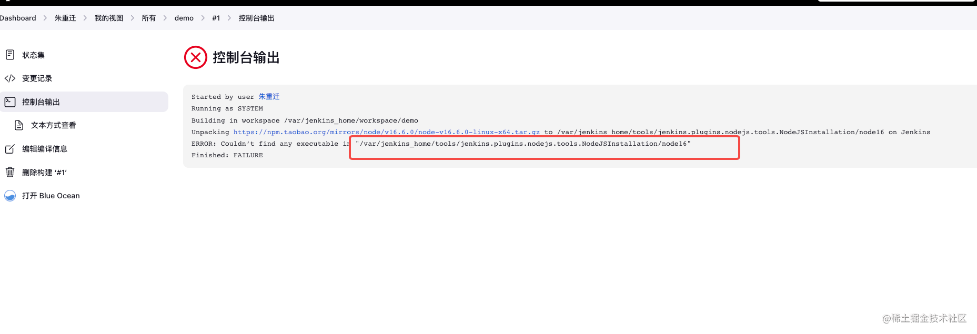Screen dimensions: 977x334
Task: Choose 删除构建 '#1' option
Action: pos(44,173)
